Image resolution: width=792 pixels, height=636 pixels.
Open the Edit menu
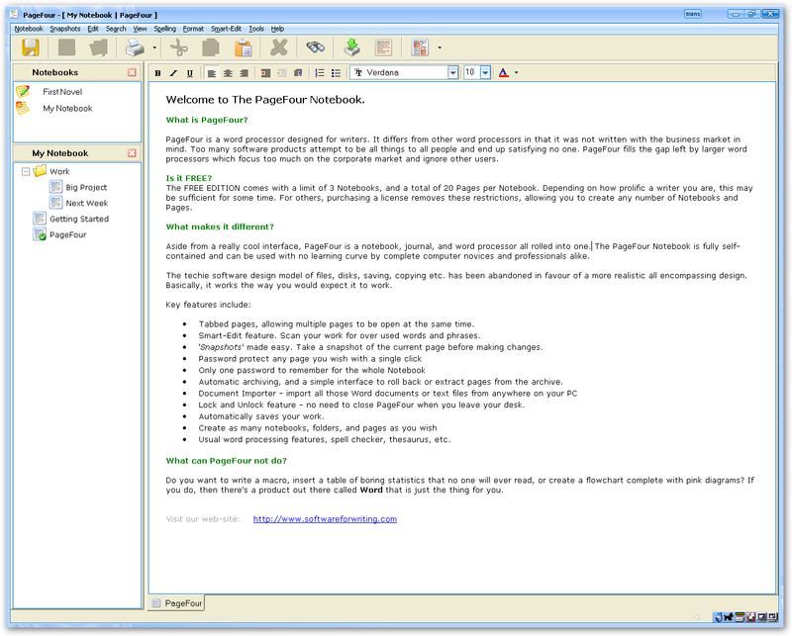coord(93,29)
